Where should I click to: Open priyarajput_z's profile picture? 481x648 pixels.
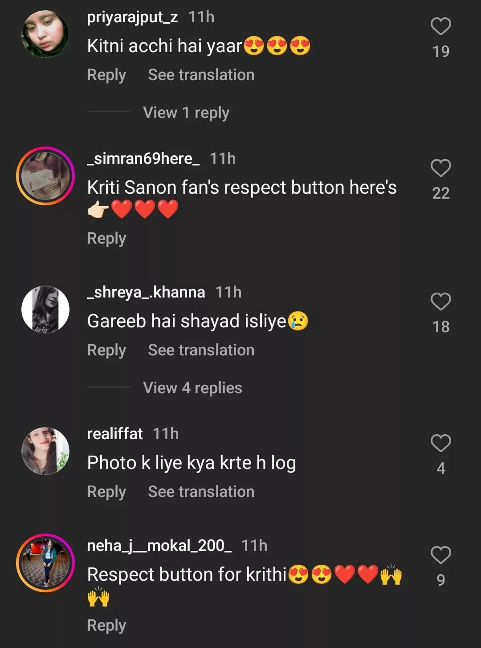pyautogui.click(x=45, y=34)
